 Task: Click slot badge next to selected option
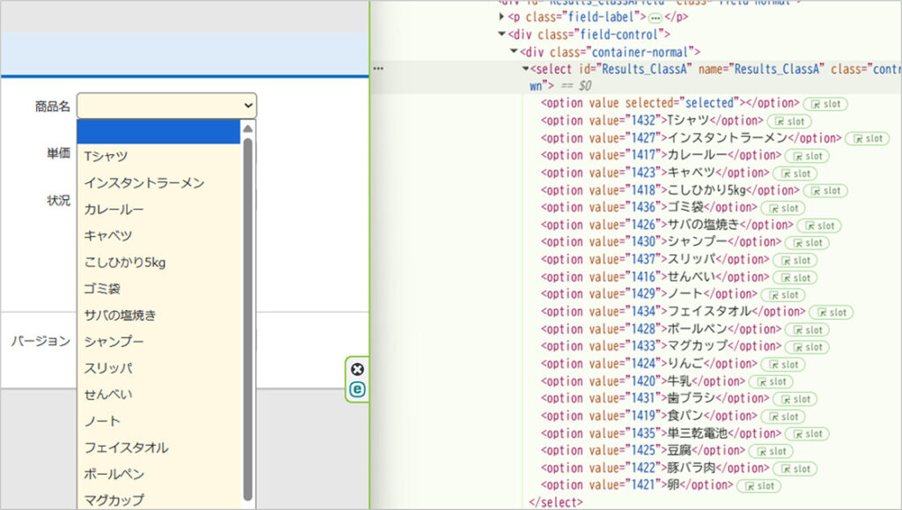point(825,104)
